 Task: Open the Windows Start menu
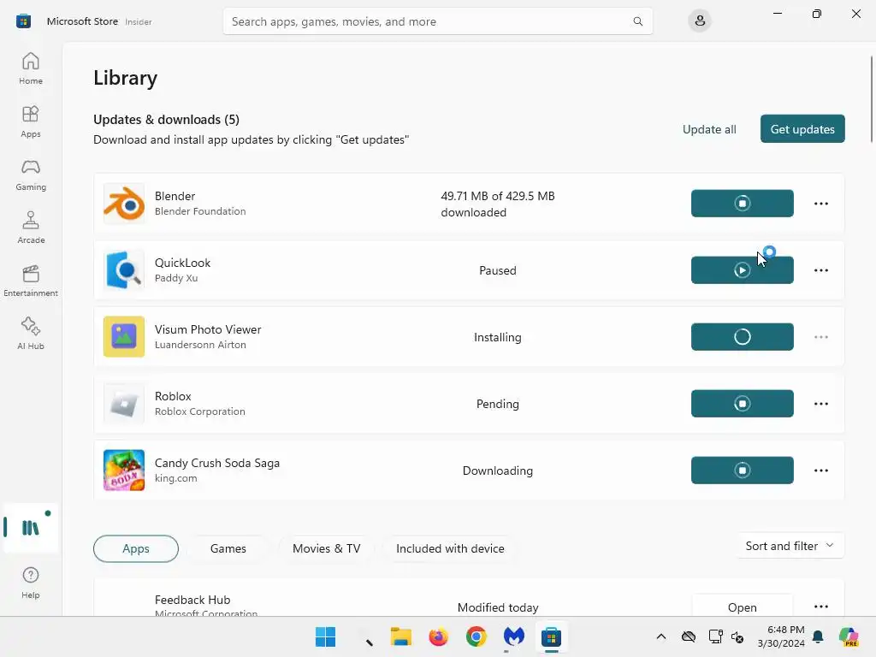coord(325,636)
